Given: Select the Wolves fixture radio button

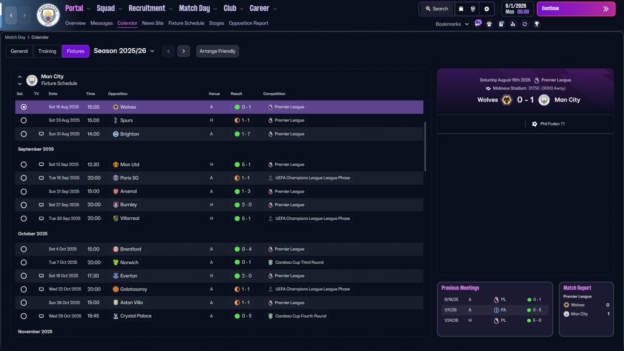Looking at the screenshot, I should (23, 107).
